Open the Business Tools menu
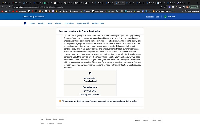The width and height of the screenshot is (200, 125). pos(98,23)
